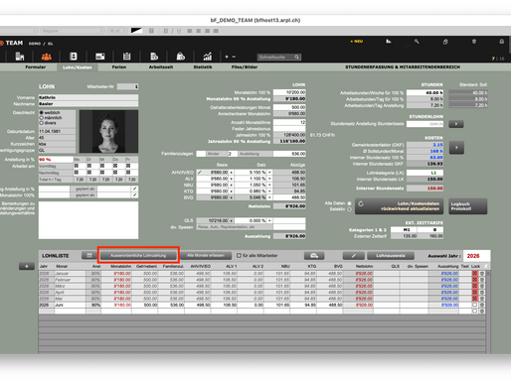
Task: Open the company building module icon
Action: [20, 57]
